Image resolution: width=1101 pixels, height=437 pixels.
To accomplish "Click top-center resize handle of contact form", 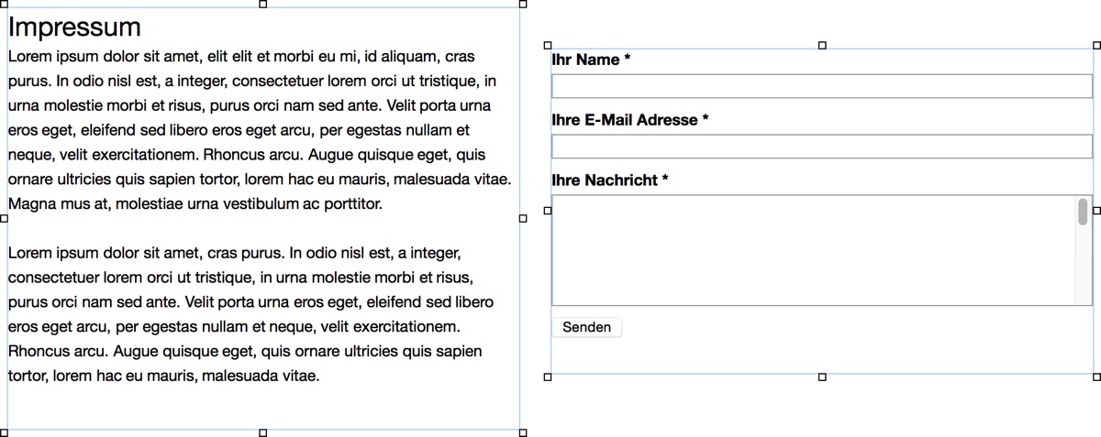I will (x=822, y=45).
